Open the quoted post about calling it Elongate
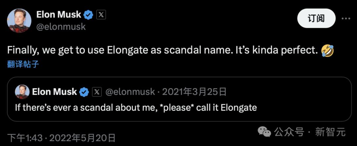The image size is (357, 146). (x=136, y=107)
